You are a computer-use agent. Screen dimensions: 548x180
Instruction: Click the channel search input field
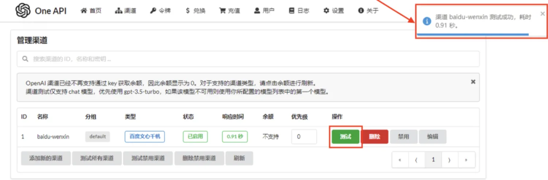point(248,59)
